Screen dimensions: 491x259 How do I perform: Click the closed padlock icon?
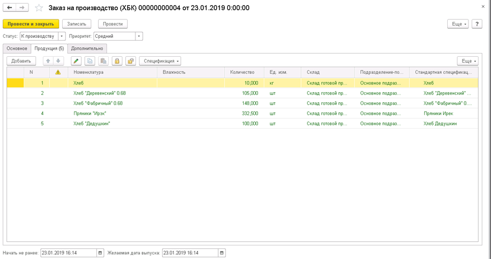click(117, 61)
